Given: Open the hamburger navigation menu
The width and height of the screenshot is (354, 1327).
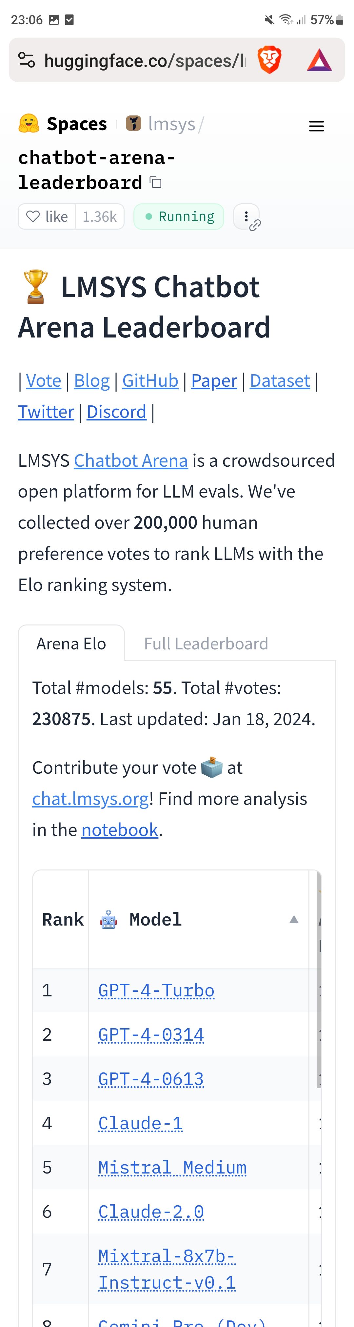Looking at the screenshot, I should tap(316, 126).
